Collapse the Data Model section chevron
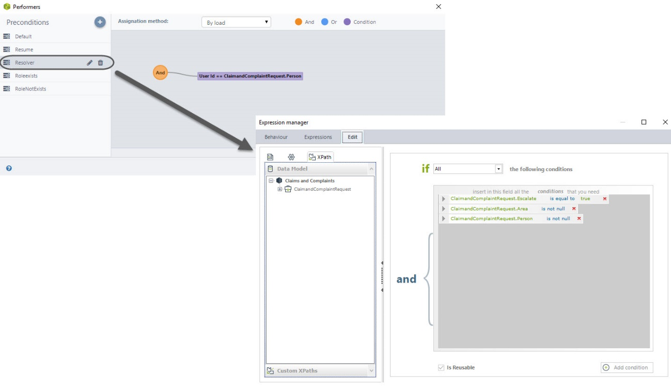Viewport: 671px width, 388px height. pyautogui.click(x=371, y=169)
